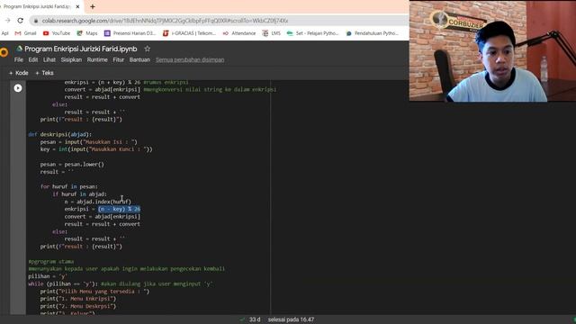Open the Sisipkan menu

point(71,59)
